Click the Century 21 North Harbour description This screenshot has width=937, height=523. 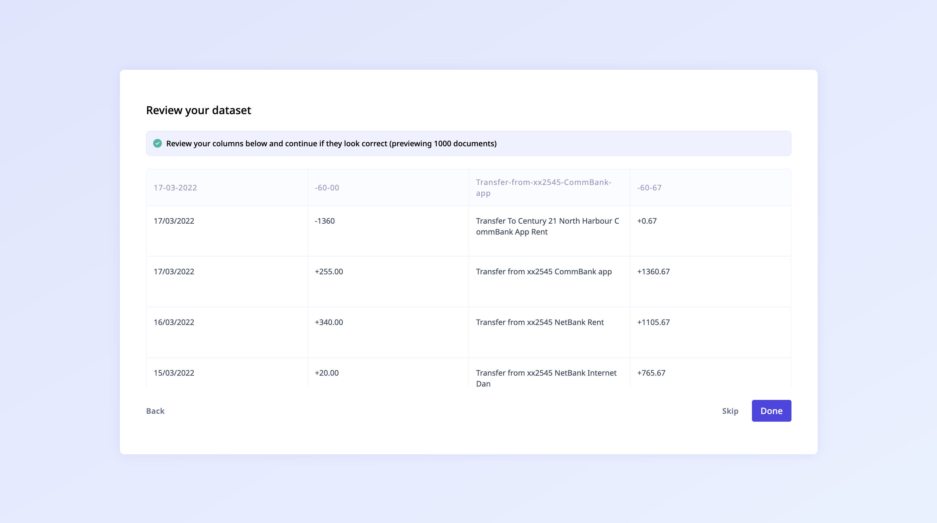(547, 226)
